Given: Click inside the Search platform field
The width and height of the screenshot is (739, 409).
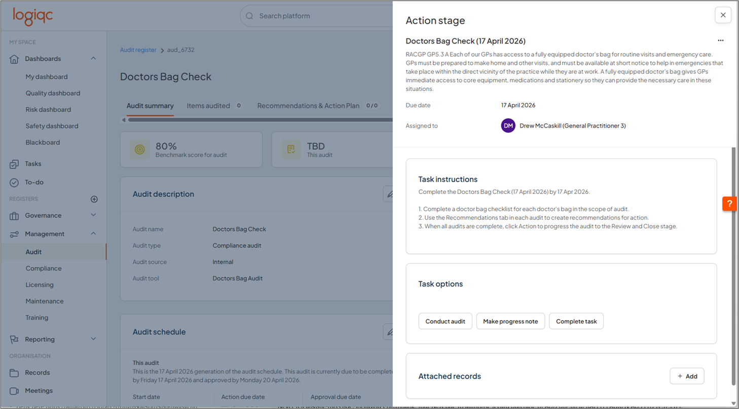Looking at the screenshot, I should click(x=294, y=16).
